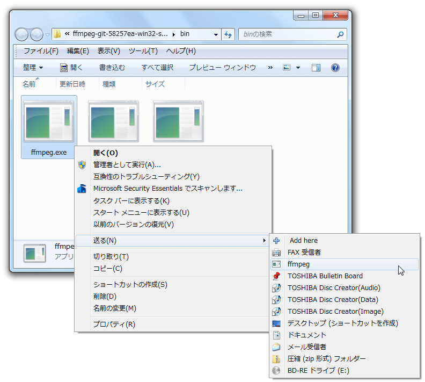This screenshot has height=382, width=425.
Task: Open the ヘルプ(H) menu
Action: [181, 51]
